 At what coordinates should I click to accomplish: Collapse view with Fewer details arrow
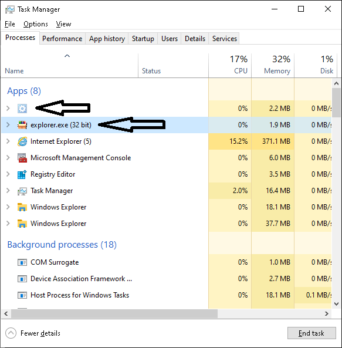(x=11, y=333)
